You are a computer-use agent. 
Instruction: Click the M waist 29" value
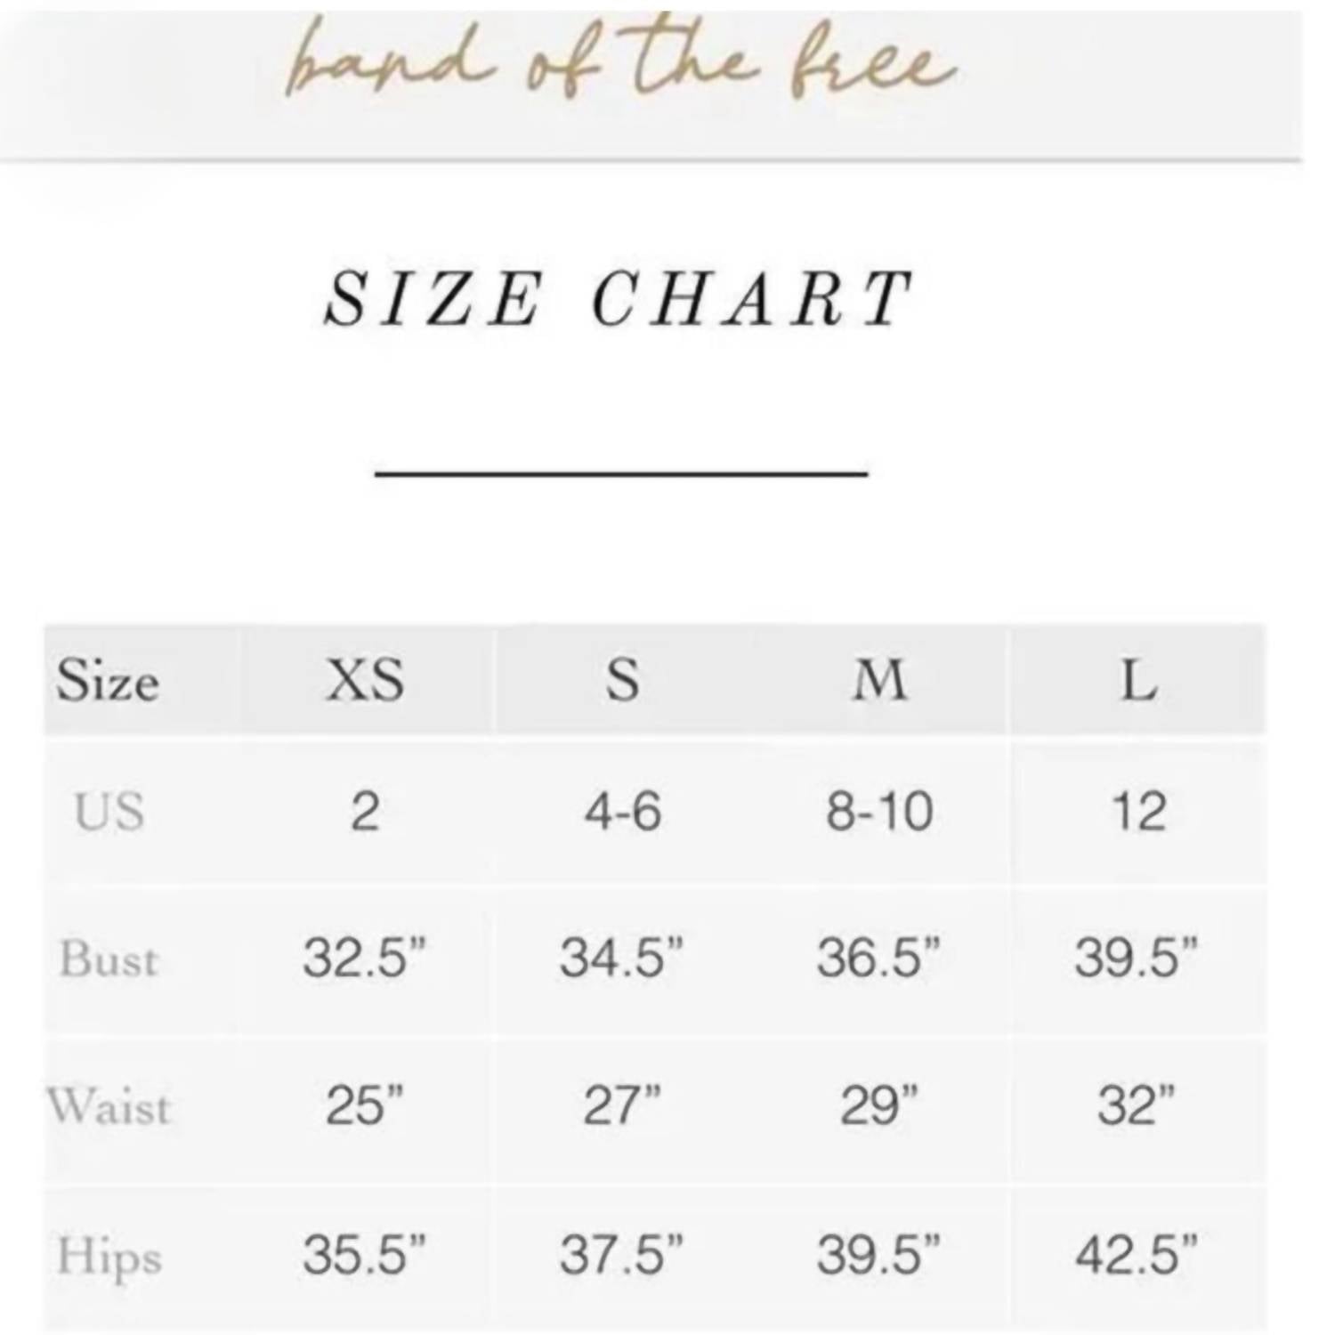coord(879,1106)
